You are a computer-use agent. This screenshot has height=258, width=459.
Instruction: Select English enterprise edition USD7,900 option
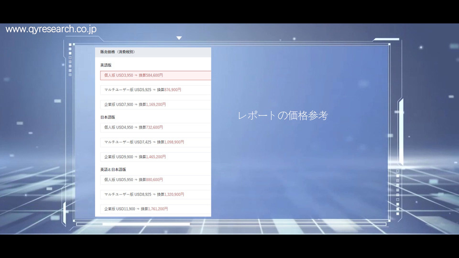pyautogui.click(x=155, y=105)
